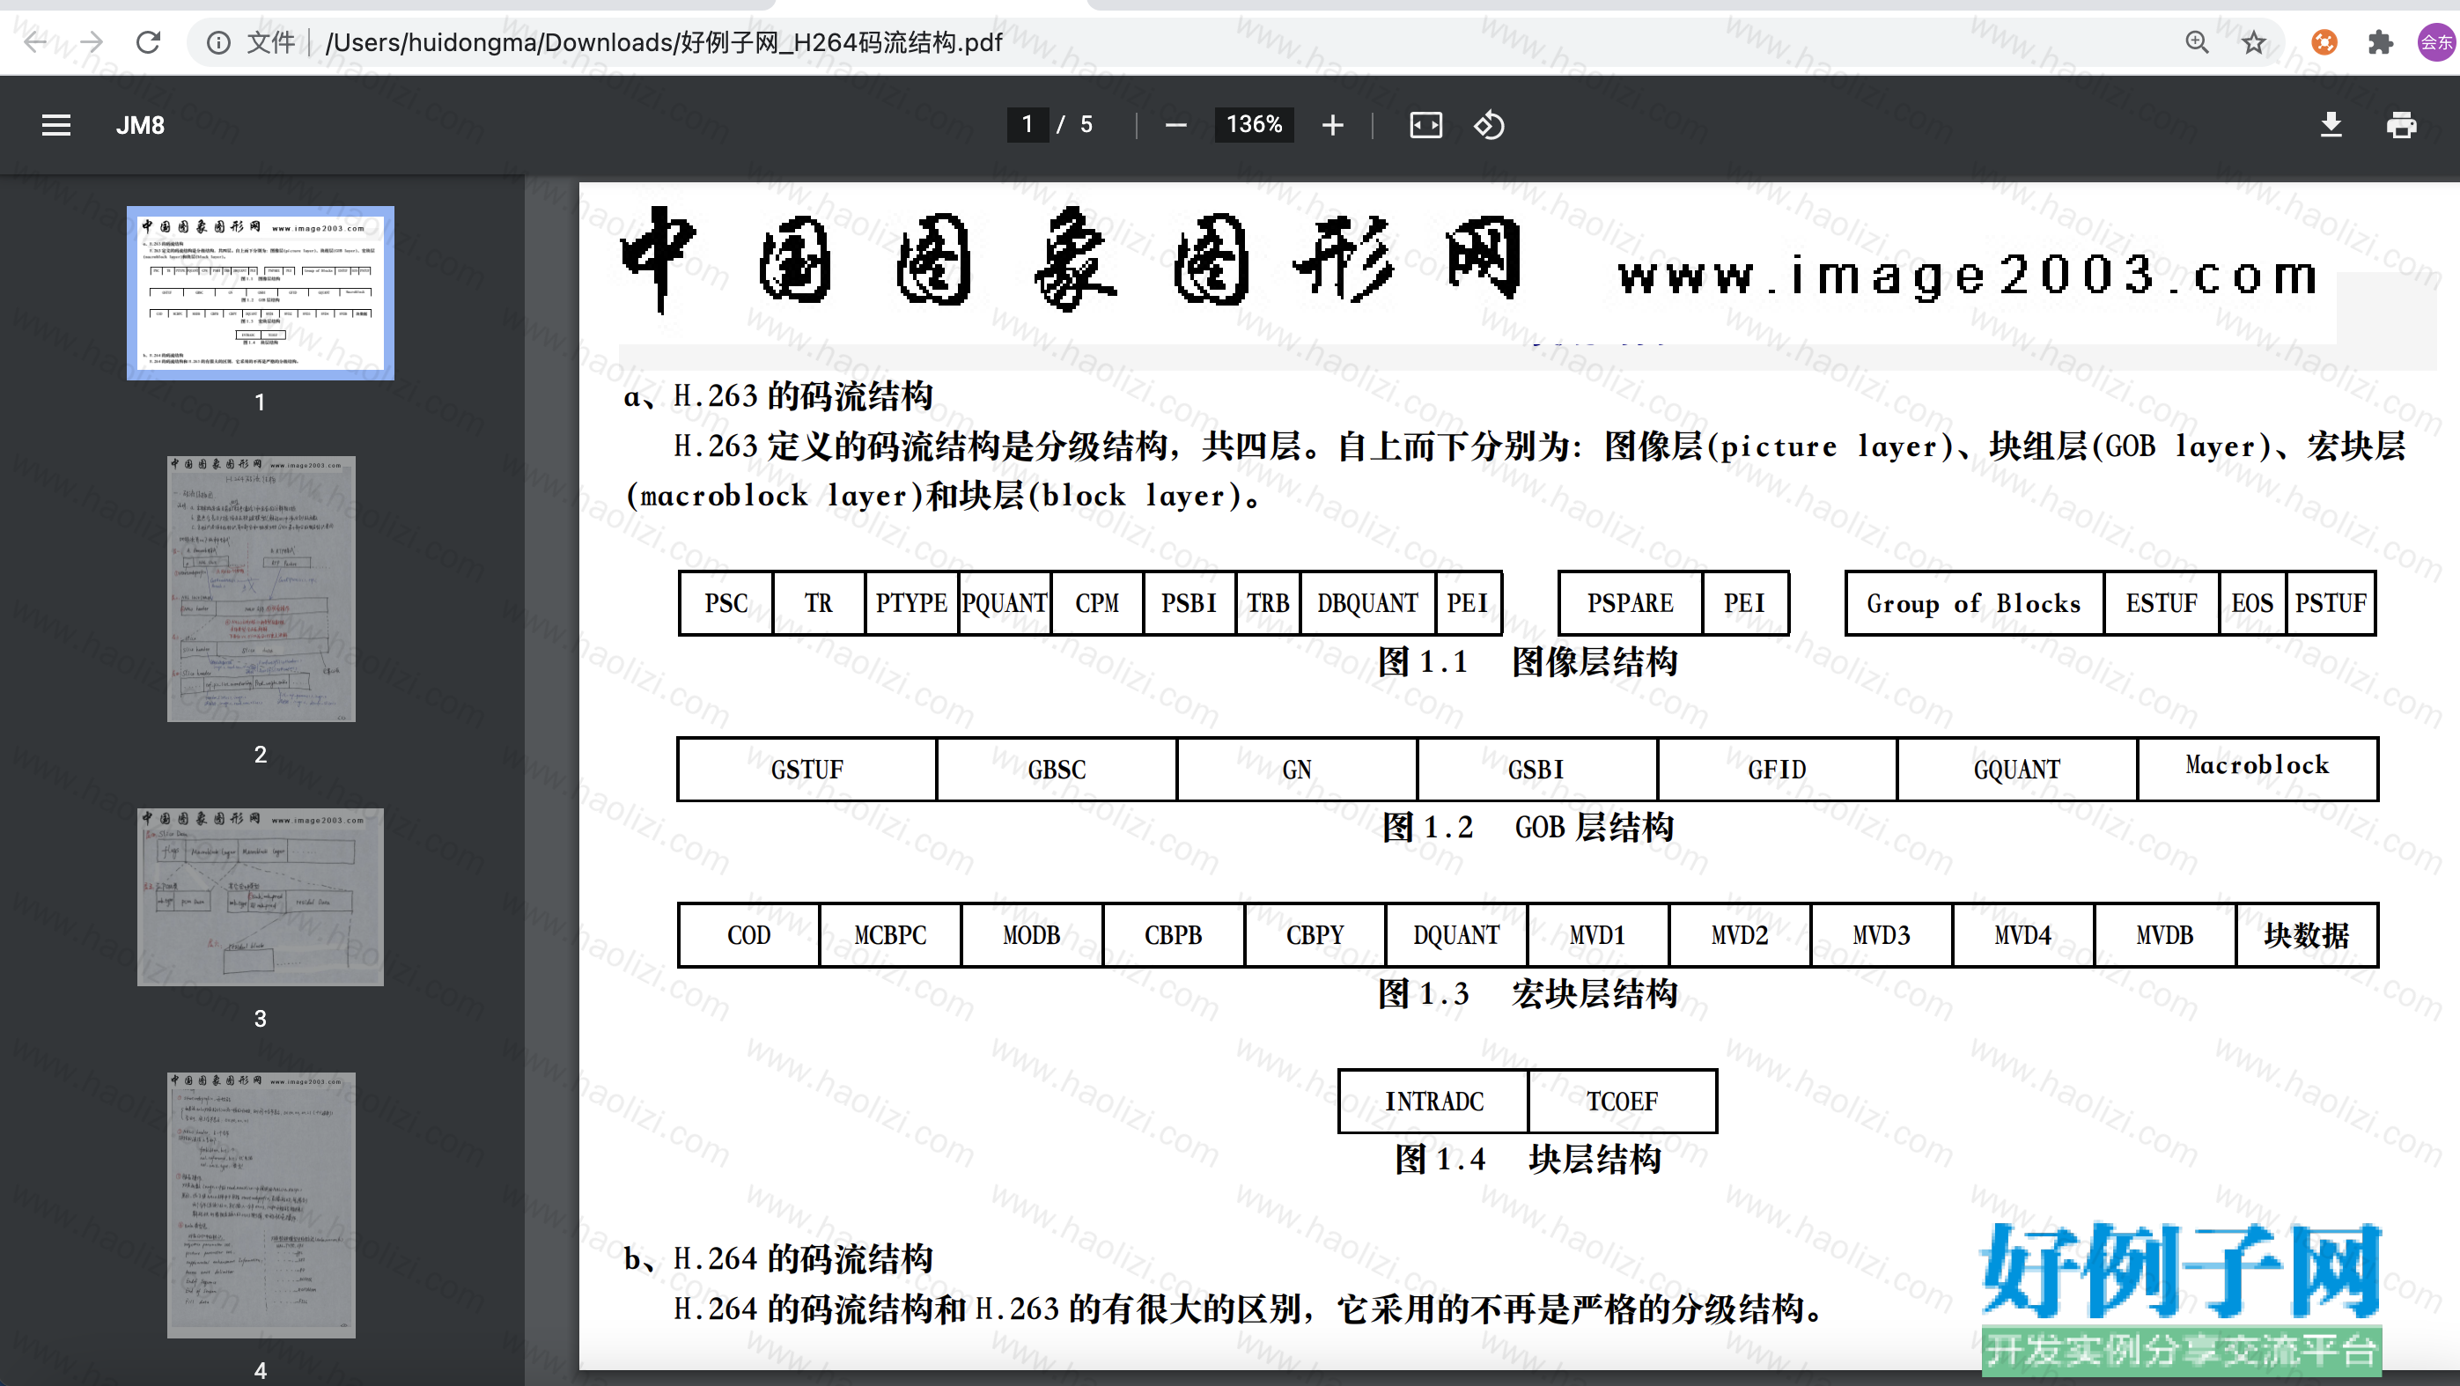Click the GFID cell
Viewport: 2460px width, 1386px height.
click(x=1777, y=770)
